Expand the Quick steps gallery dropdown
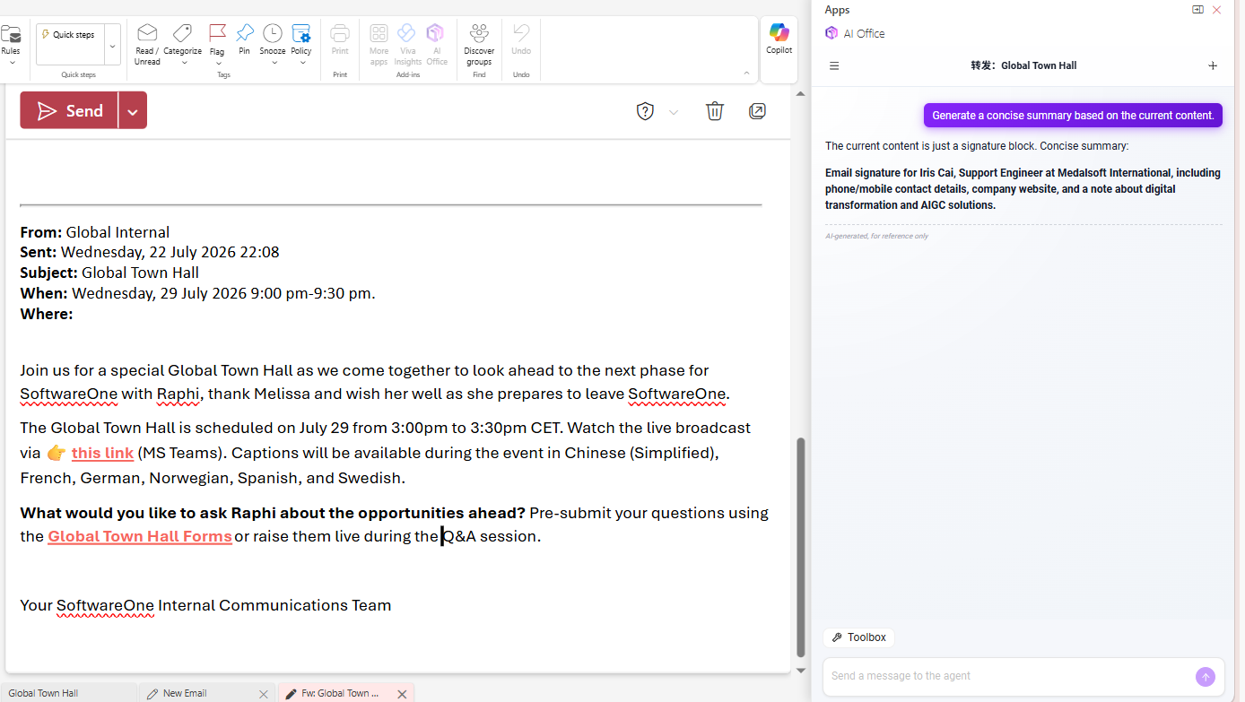 [112, 45]
